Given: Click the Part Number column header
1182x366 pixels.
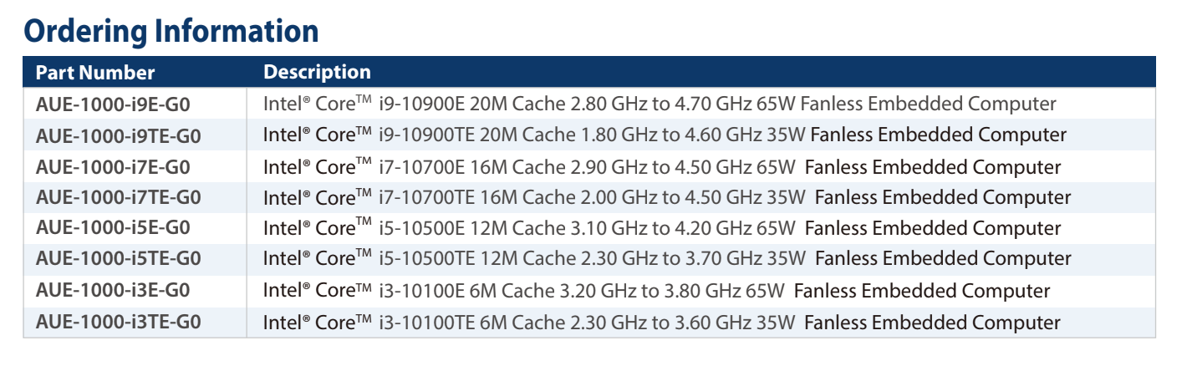Looking at the screenshot, I should pos(95,73).
